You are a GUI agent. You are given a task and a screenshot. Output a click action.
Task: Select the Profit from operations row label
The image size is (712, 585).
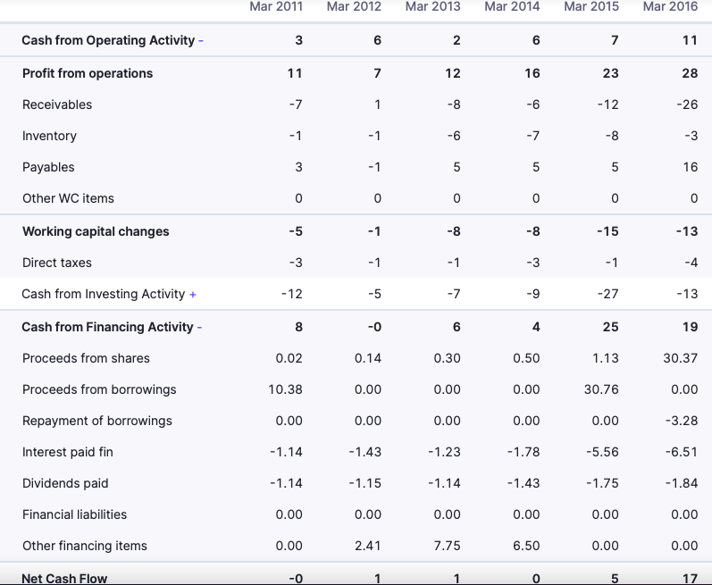tap(88, 73)
